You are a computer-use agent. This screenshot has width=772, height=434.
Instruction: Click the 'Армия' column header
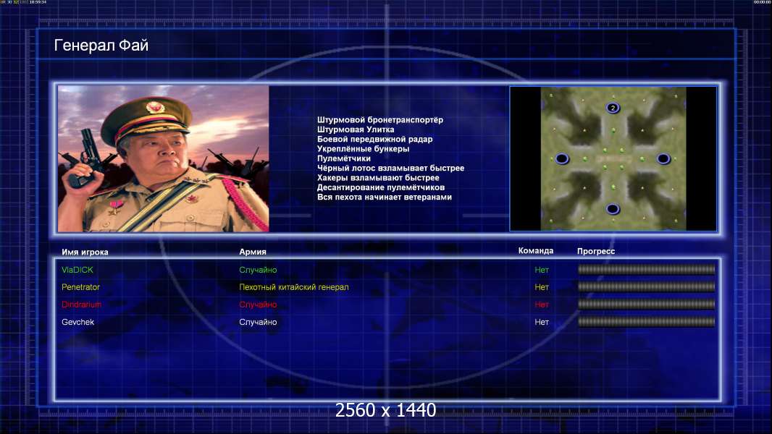(x=253, y=252)
